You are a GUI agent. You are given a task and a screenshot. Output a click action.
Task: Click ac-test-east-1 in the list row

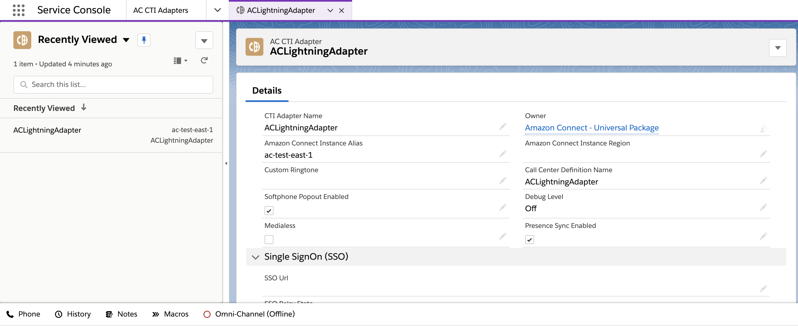click(x=192, y=130)
